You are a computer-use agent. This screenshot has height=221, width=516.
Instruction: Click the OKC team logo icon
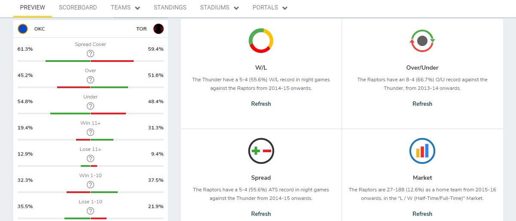point(23,29)
